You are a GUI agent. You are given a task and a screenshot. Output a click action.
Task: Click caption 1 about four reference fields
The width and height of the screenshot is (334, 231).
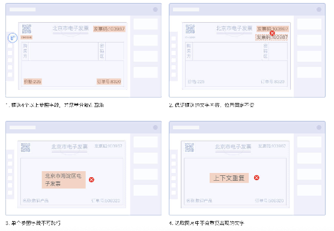tap(55, 105)
